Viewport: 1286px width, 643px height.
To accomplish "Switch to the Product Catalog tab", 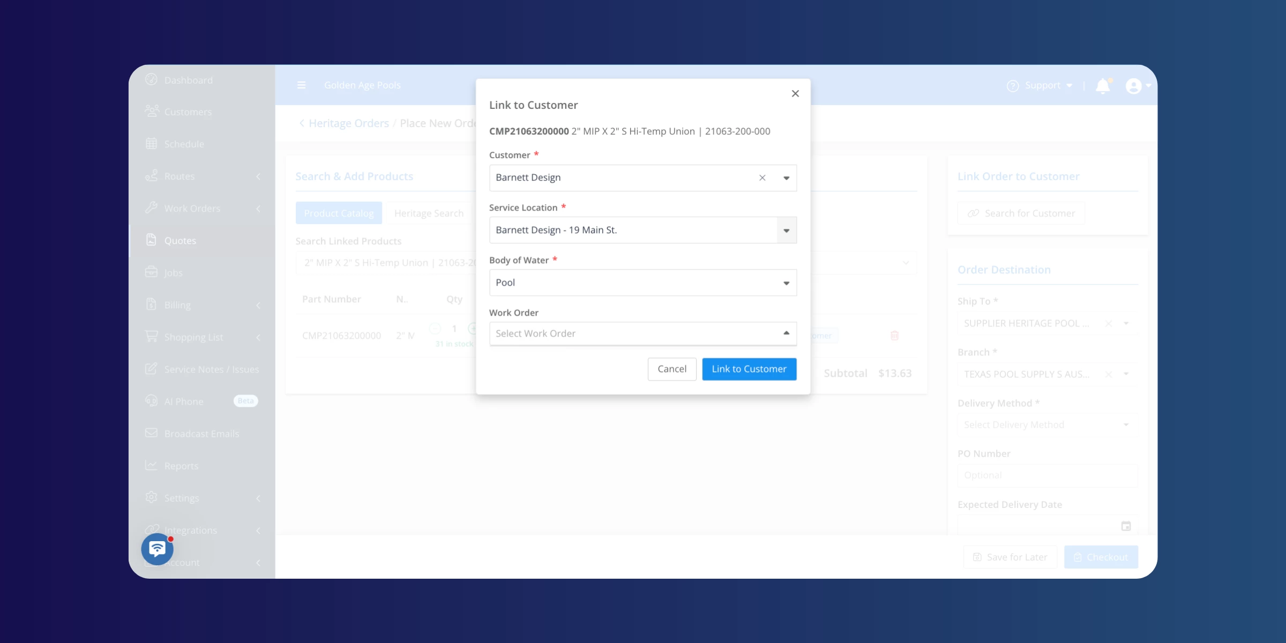I will (x=339, y=213).
